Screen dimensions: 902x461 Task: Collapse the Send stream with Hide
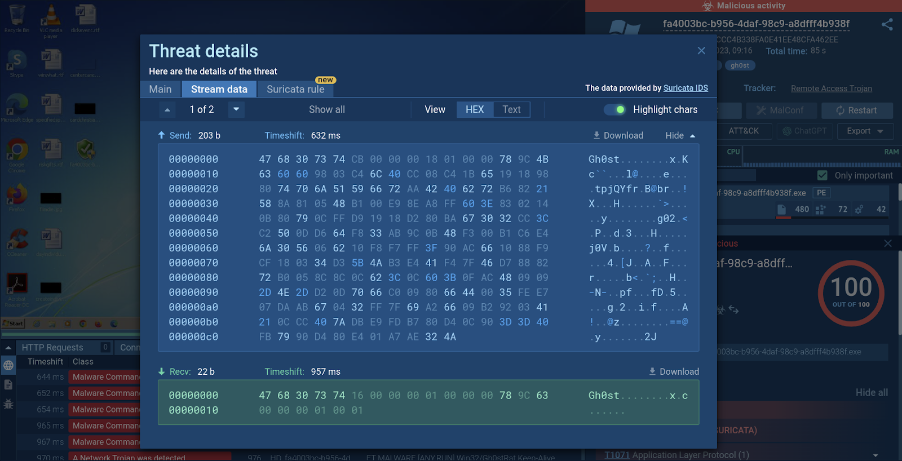pyautogui.click(x=680, y=135)
